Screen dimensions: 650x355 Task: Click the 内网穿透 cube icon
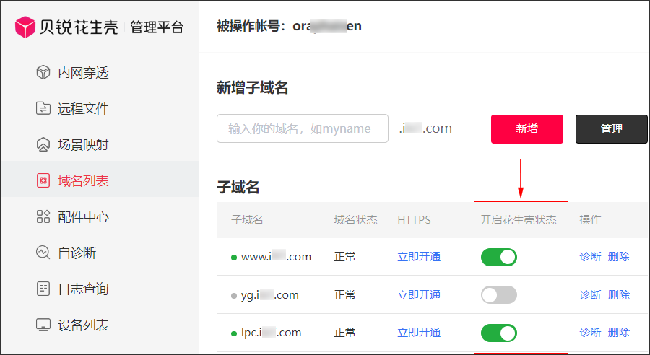[x=43, y=72]
